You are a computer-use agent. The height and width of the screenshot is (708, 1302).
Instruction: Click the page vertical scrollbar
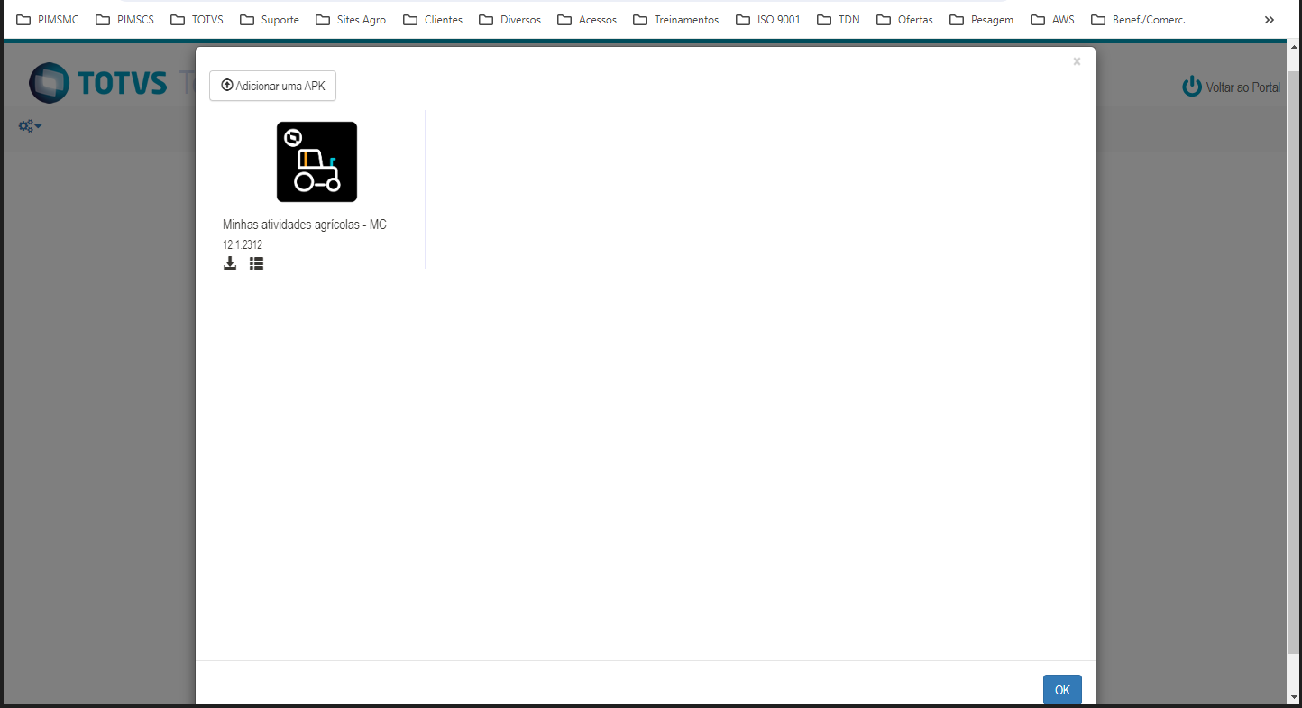[x=1294, y=361]
